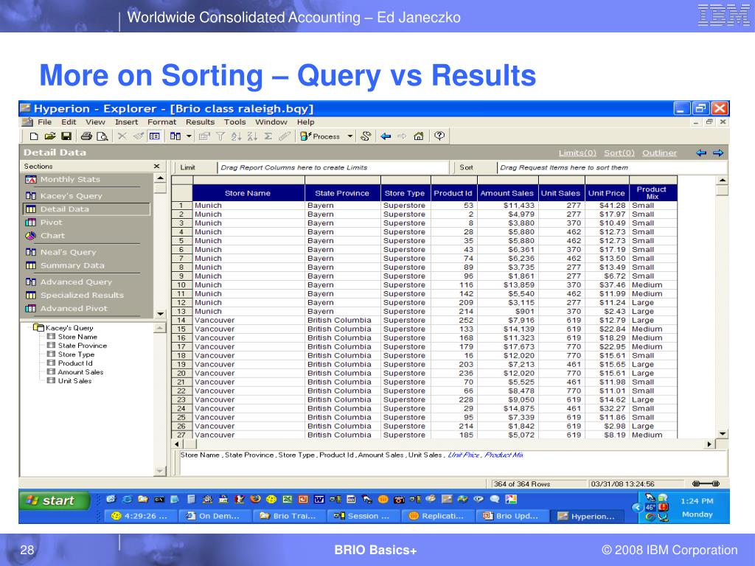This screenshot has height=566, width=755.
Task: Open the Process dropdown arrow
Action: 350,136
